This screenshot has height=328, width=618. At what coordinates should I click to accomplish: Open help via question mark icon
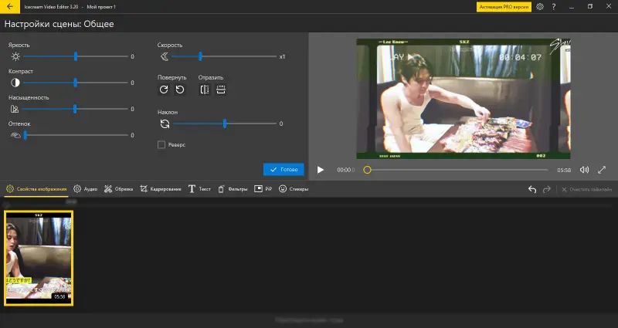(553, 7)
